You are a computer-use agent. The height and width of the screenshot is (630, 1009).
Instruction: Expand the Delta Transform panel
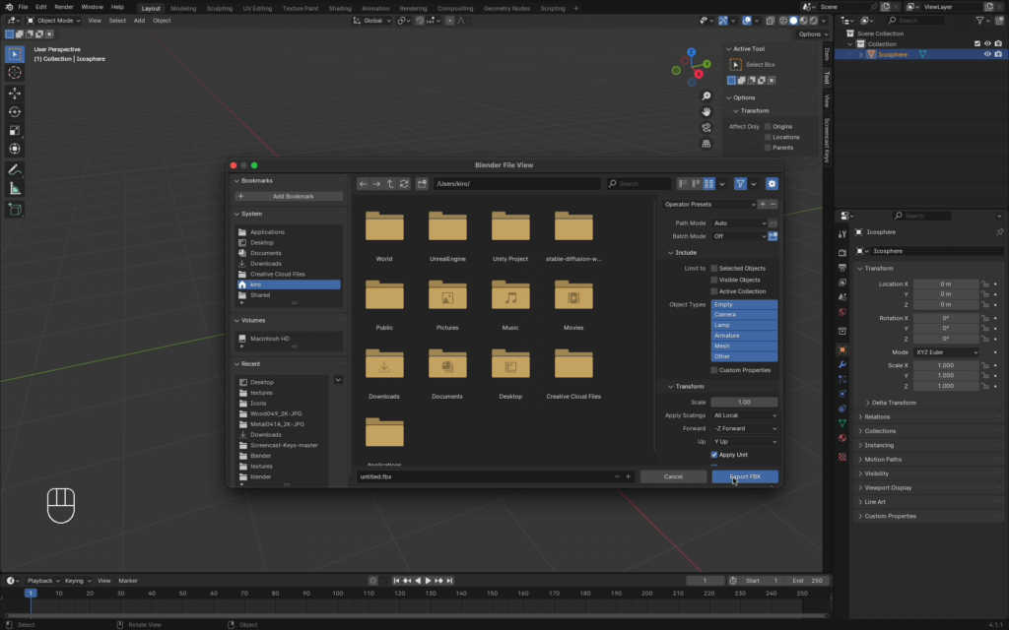pyautogui.click(x=894, y=403)
